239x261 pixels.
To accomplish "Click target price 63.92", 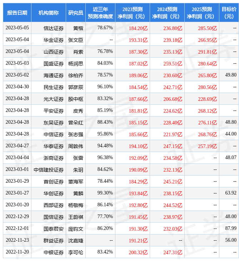I will [231, 193].
